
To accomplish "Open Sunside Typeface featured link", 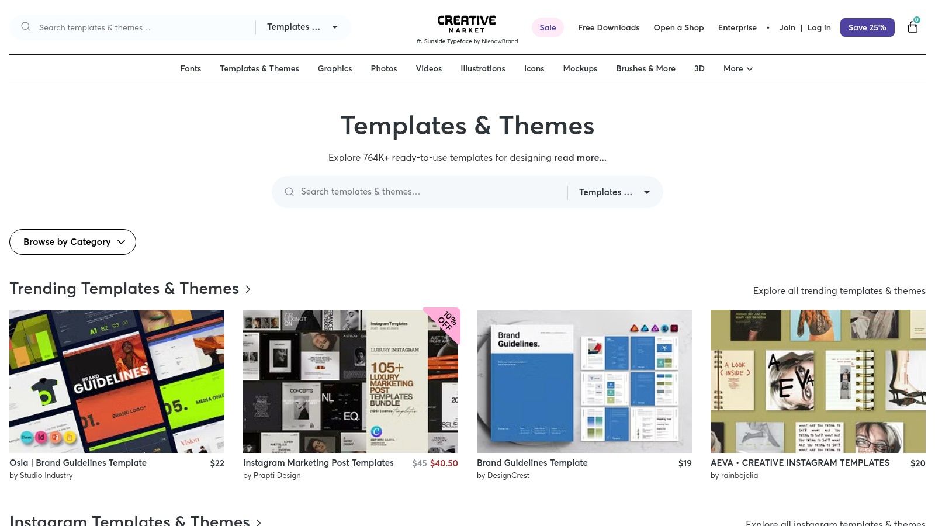I will tap(448, 41).
